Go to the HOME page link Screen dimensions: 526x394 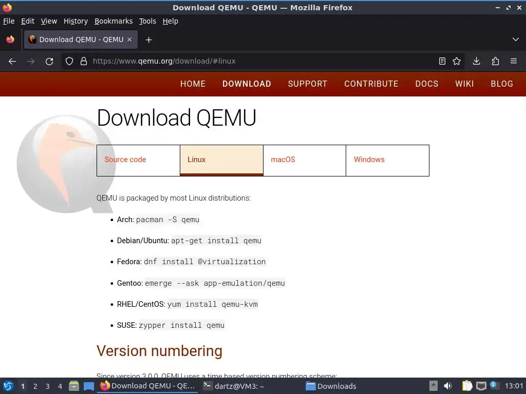click(x=193, y=84)
